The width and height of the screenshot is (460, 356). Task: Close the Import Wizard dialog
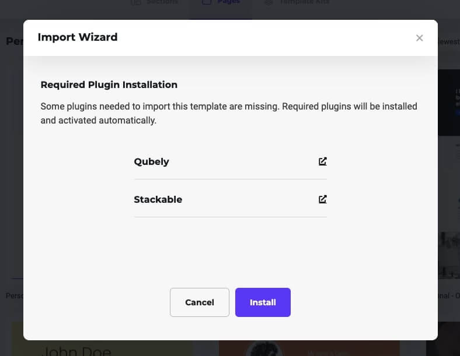click(x=419, y=38)
